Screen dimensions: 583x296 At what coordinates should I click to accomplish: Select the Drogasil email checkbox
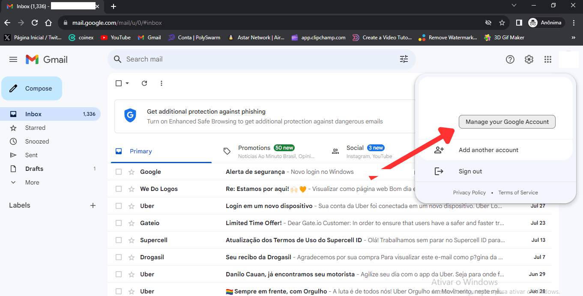(119, 257)
